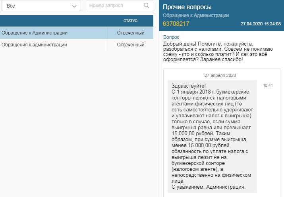
Task: Click the "Вопрос" label
Action: 171,36
